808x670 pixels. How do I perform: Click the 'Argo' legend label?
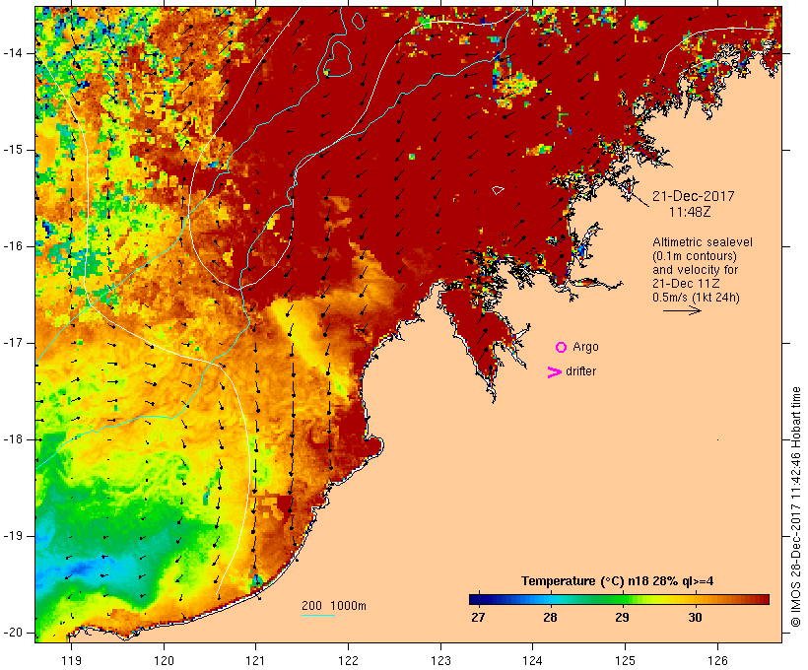point(586,347)
